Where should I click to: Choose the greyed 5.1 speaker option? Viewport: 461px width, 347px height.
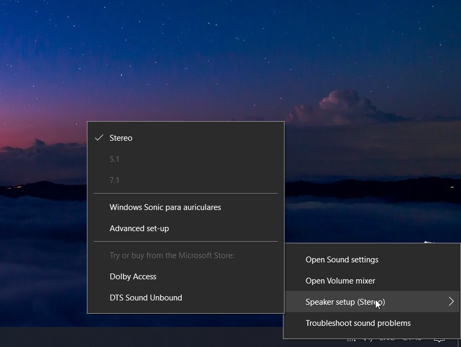coord(185,159)
